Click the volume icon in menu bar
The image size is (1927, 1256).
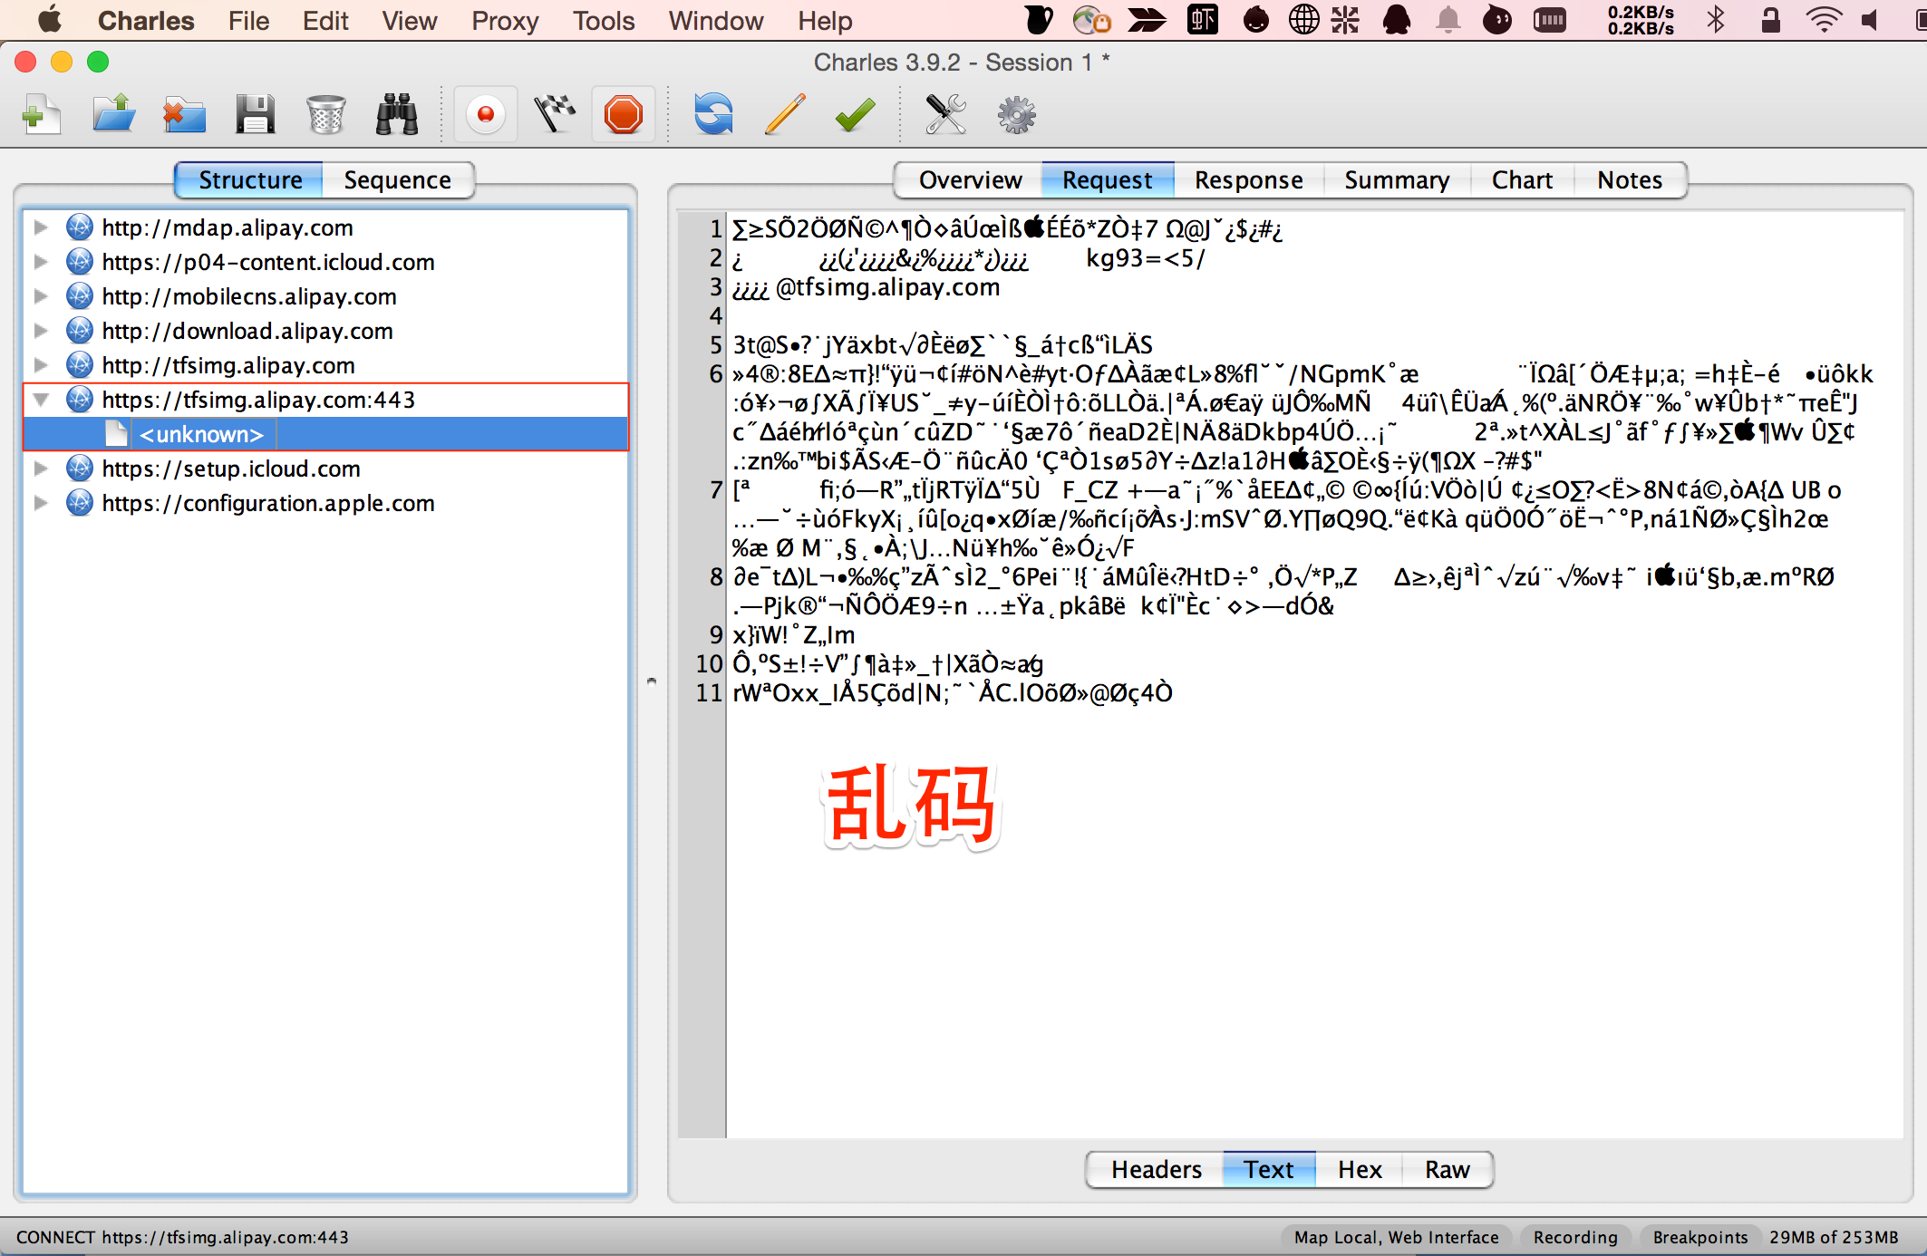[1870, 20]
